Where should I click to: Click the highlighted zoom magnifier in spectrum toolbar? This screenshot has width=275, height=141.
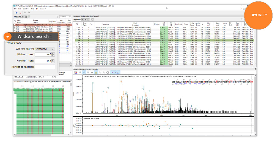(84, 73)
